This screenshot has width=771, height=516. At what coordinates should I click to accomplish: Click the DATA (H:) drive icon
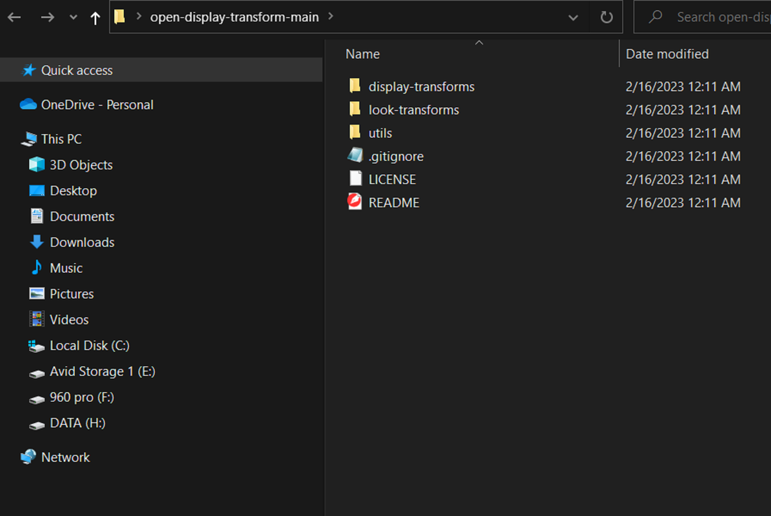pos(36,426)
